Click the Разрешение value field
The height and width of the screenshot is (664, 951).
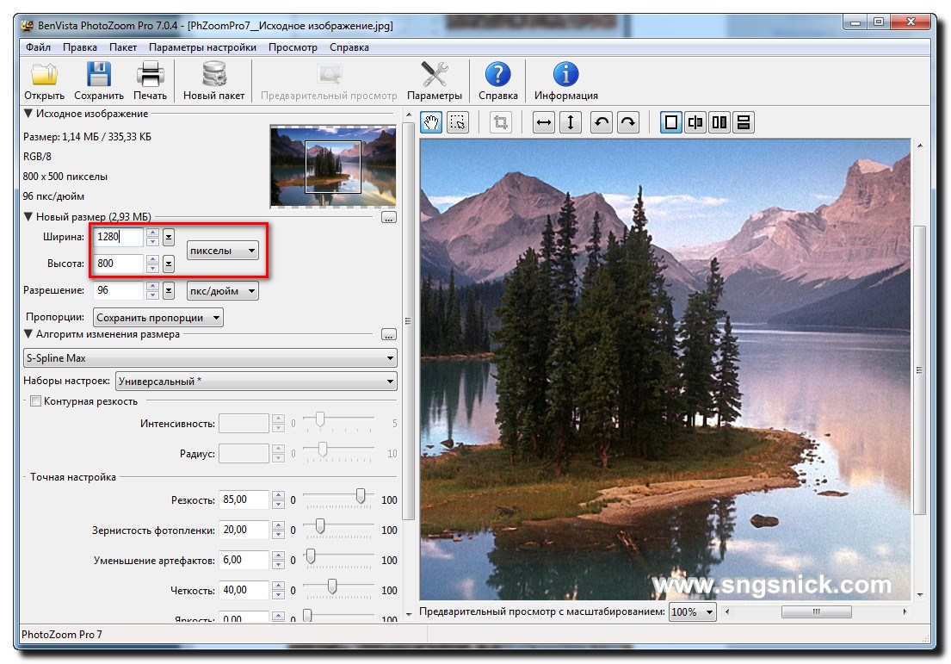tap(118, 291)
